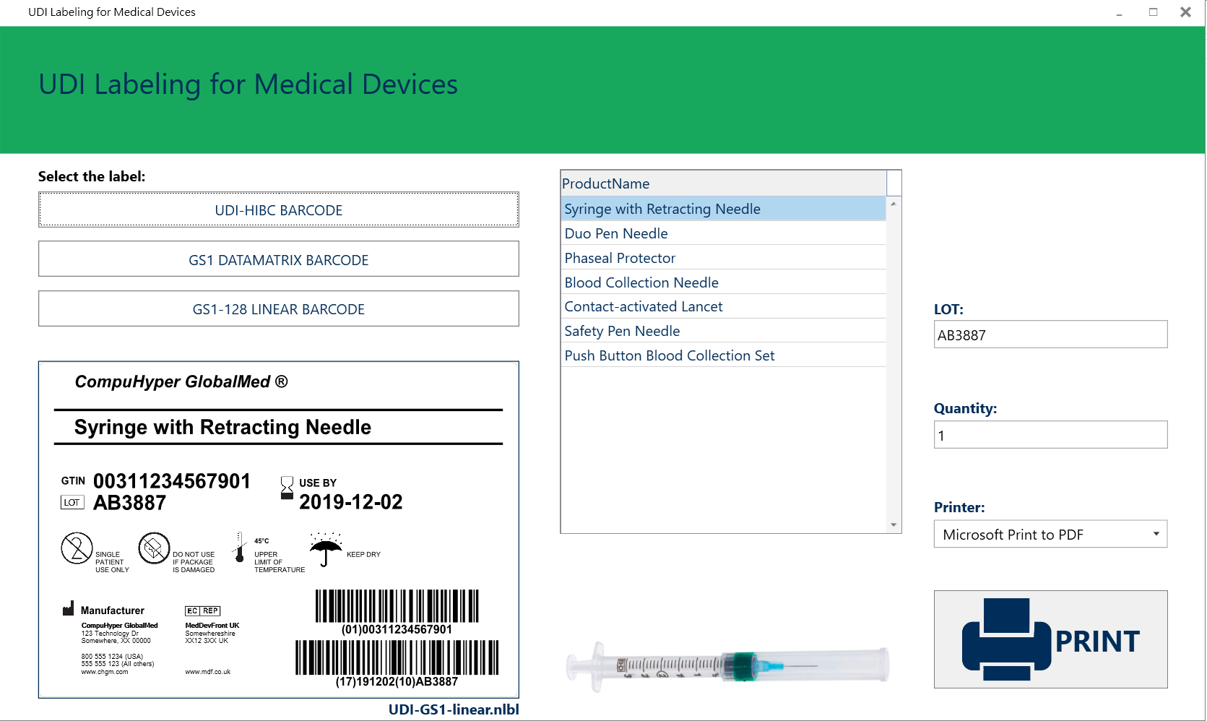Click the PRINT button with printer icon
Screen dimensions: 1207x721
[x=1050, y=639]
